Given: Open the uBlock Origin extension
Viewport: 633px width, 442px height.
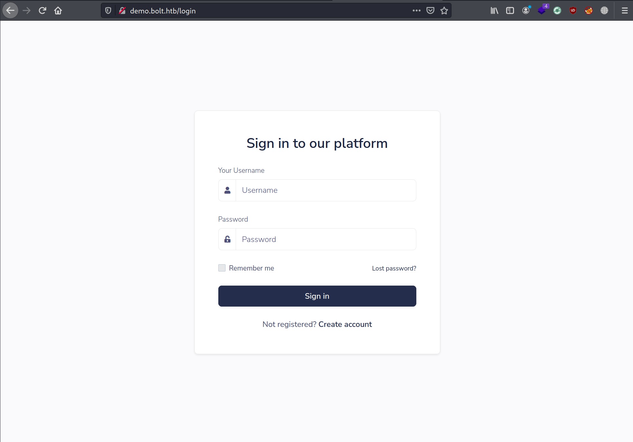Looking at the screenshot, I should pos(573,11).
